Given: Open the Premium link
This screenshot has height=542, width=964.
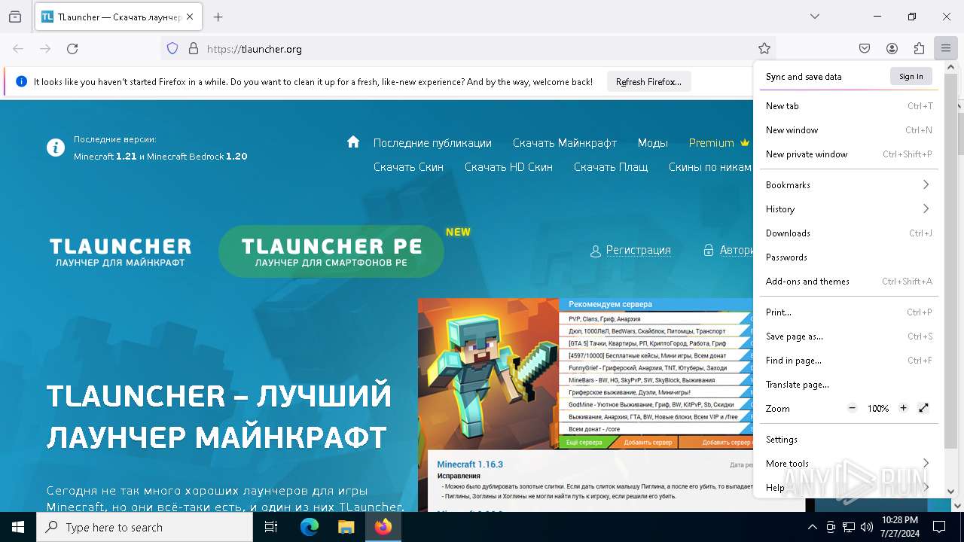Looking at the screenshot, I should coord(719,143).
